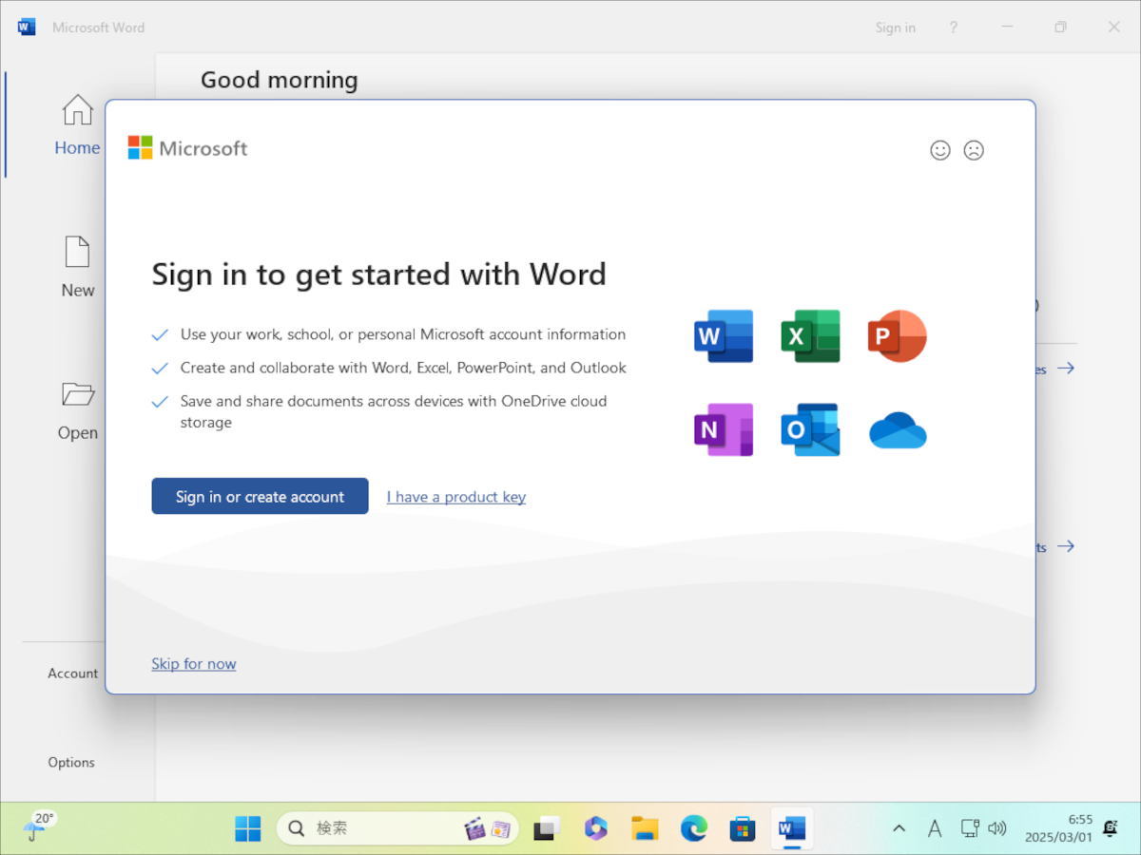Click the PowerPoint app icon
1141x855 pixels.
(x=897, y=335)
